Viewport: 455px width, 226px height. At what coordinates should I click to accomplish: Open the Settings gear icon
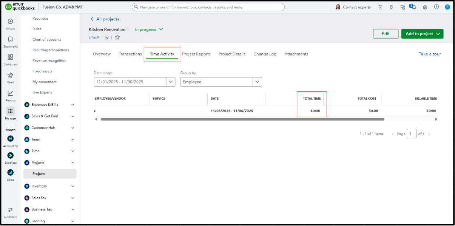(425, 7)
